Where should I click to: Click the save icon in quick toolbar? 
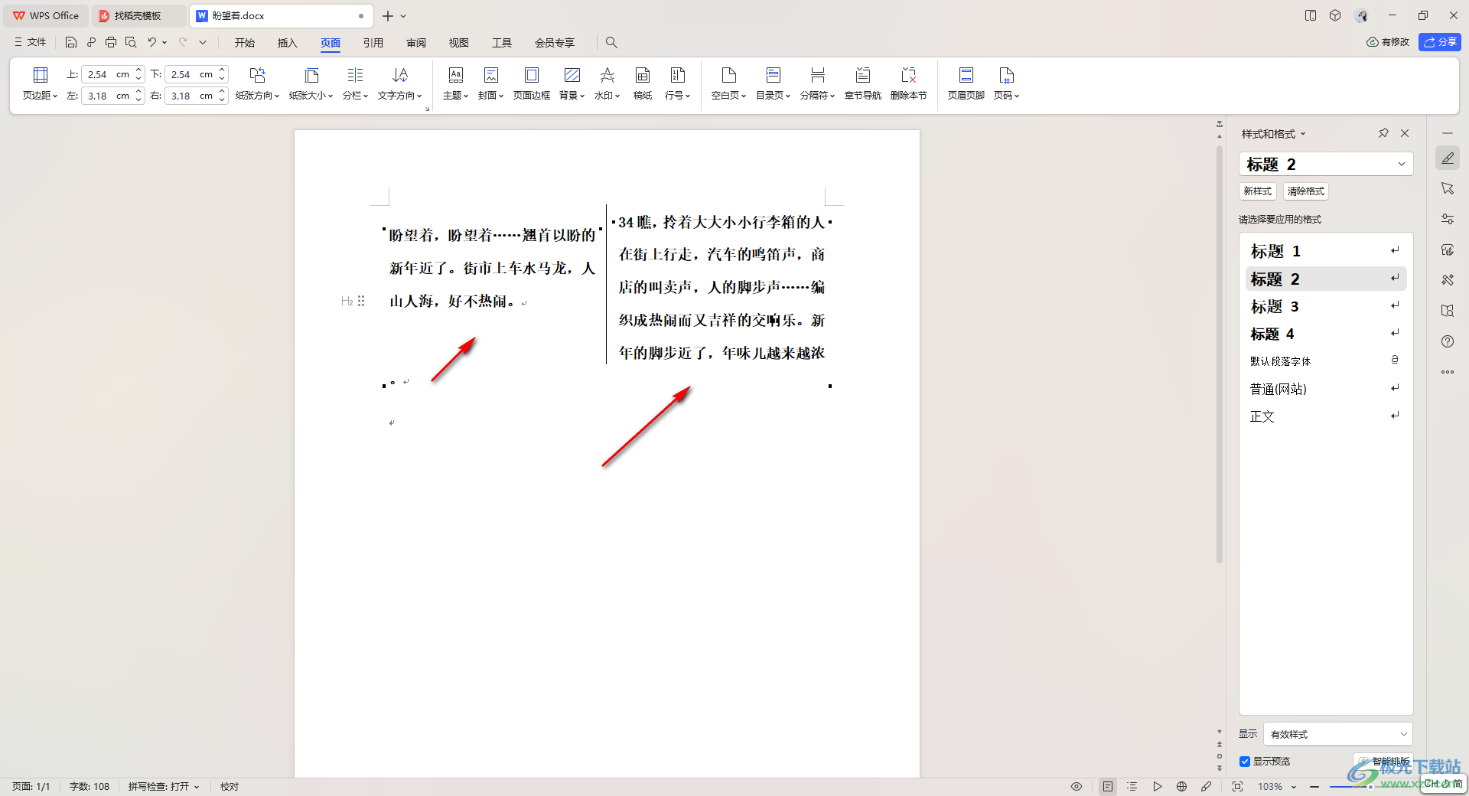point(71,42)
